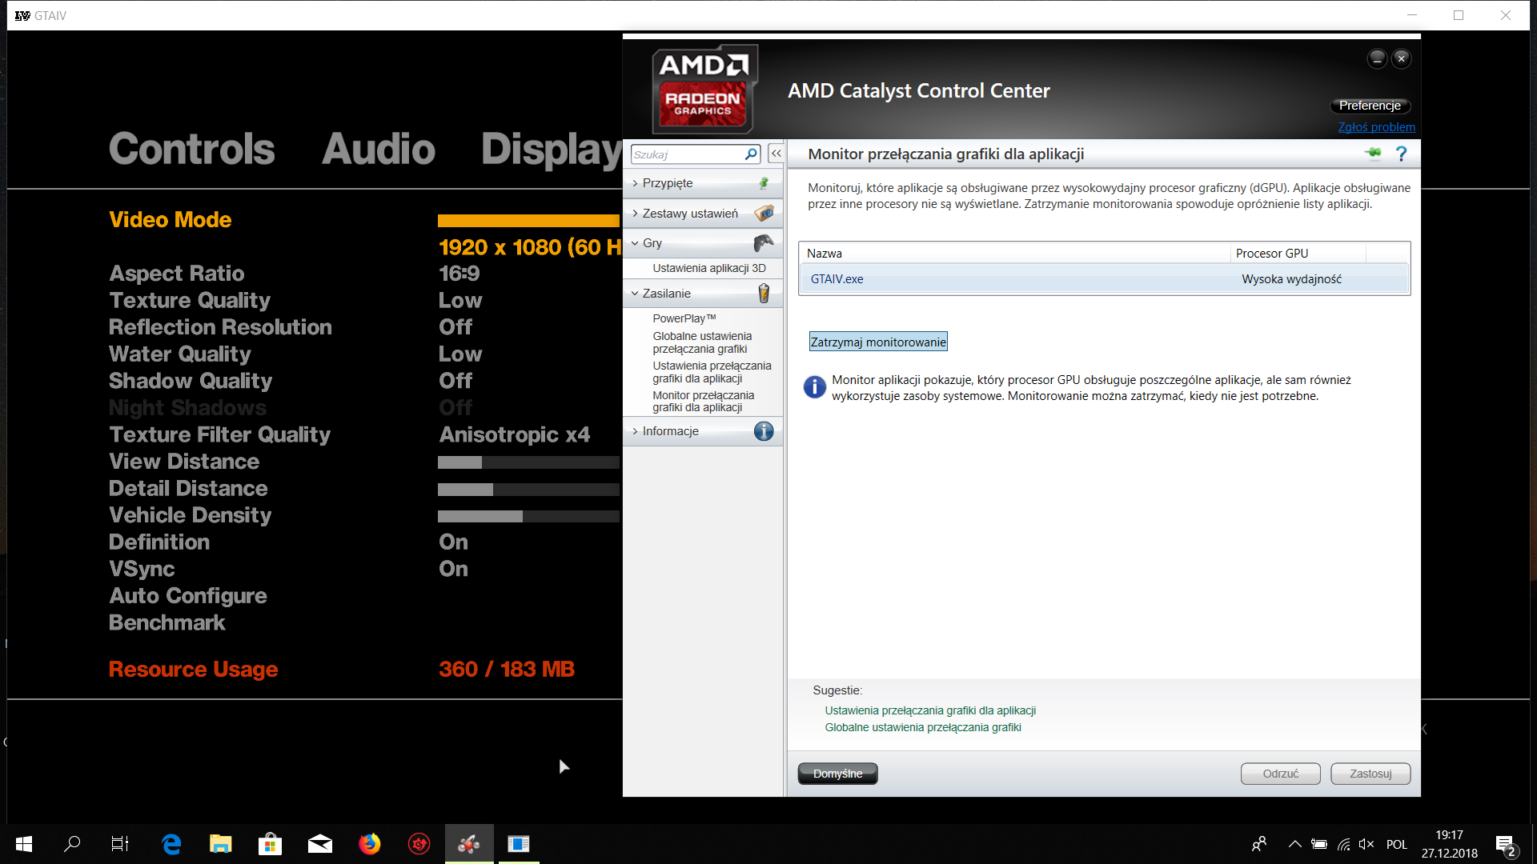Collapse the sidebar with the double-chevron icon
1537x864 pixels.
coord(776,154)
